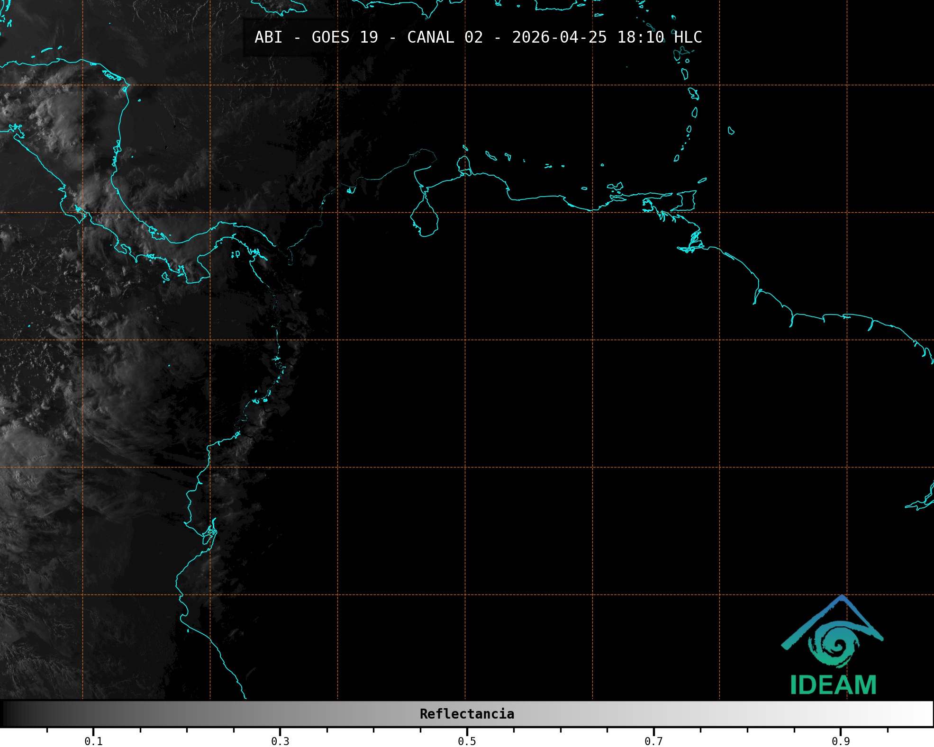934x747 pixels.
Task: Click the GOES 19 text in title
Action: [345, 37]
